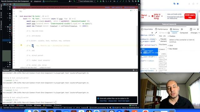Image resolution: width=200 pixels, height=112 pixels.
Task: Open the Profiler tool window
Action: click(29, 105)
